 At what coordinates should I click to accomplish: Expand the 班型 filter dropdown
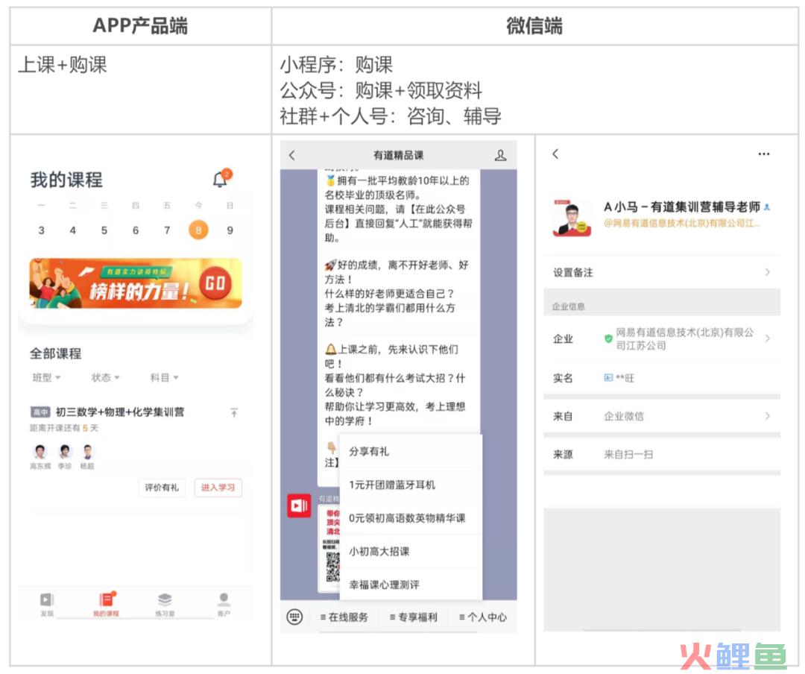(x=46, y=377)
